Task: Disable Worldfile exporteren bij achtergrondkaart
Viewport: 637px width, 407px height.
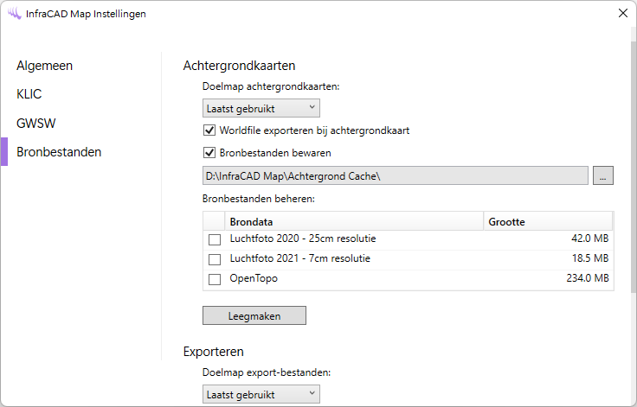Action: (209, 130)
